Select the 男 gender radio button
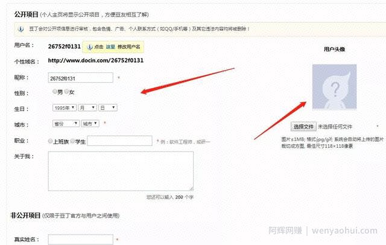 [x=55, y=91]
